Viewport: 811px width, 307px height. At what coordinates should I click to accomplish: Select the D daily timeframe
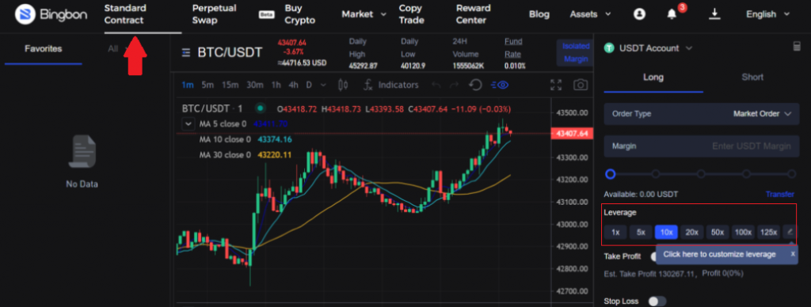309,85
